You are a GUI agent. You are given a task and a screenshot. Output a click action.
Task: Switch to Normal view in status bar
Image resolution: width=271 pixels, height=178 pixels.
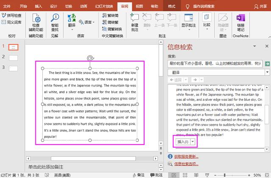(174, 175)
